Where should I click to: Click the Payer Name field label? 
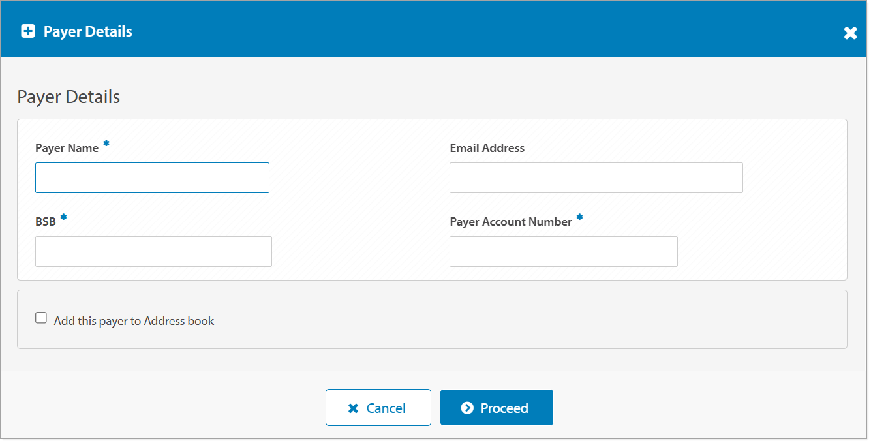(x=67, y=148)
